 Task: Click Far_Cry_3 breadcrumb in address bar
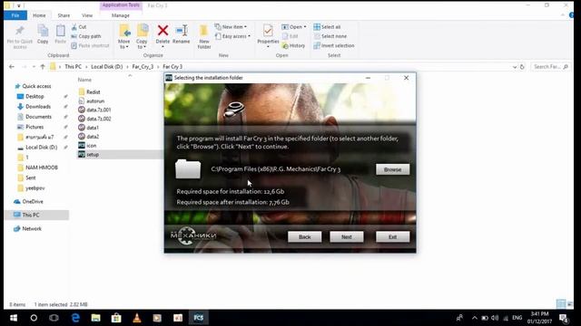point(143,66)
